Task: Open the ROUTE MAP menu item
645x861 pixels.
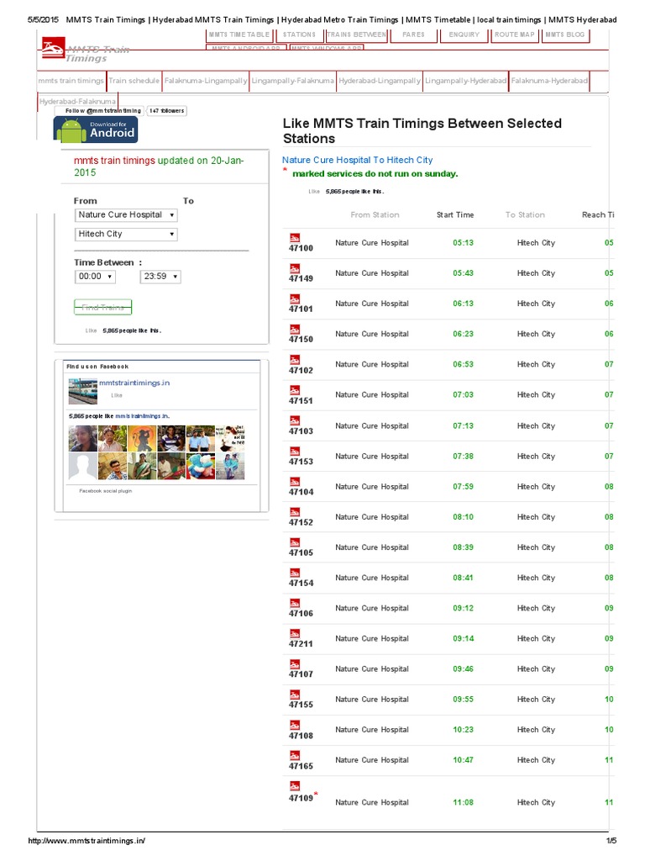Action: (x=515, y=34)
